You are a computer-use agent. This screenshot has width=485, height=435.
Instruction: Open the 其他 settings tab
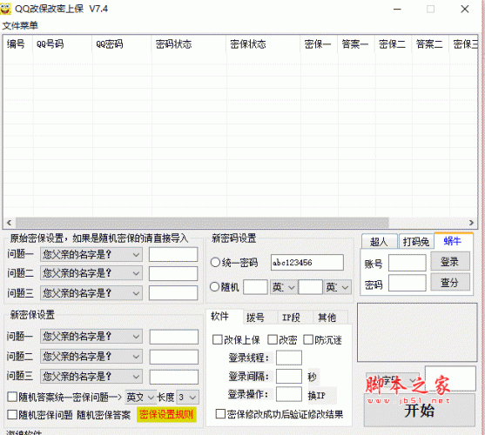tap(327, 318)
